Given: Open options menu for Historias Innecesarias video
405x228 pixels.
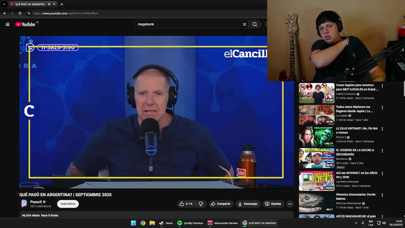Looking at the screenshot, I should (x=382, y=195).
